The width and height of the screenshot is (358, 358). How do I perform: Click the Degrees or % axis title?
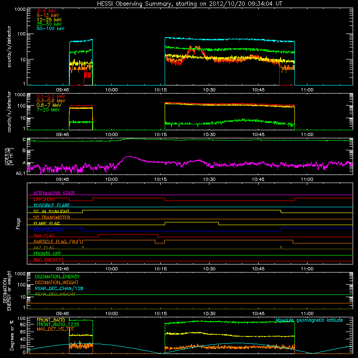tap(12, 335)
